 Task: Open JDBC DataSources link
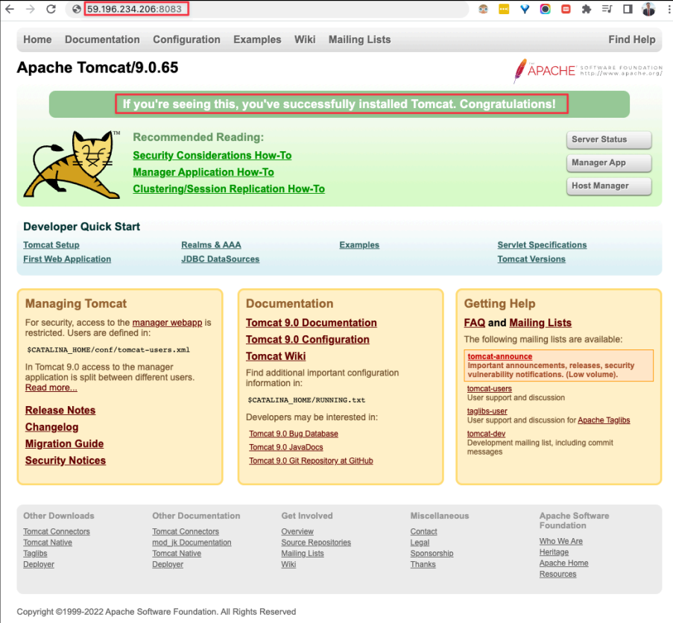(x=220, y=259)
